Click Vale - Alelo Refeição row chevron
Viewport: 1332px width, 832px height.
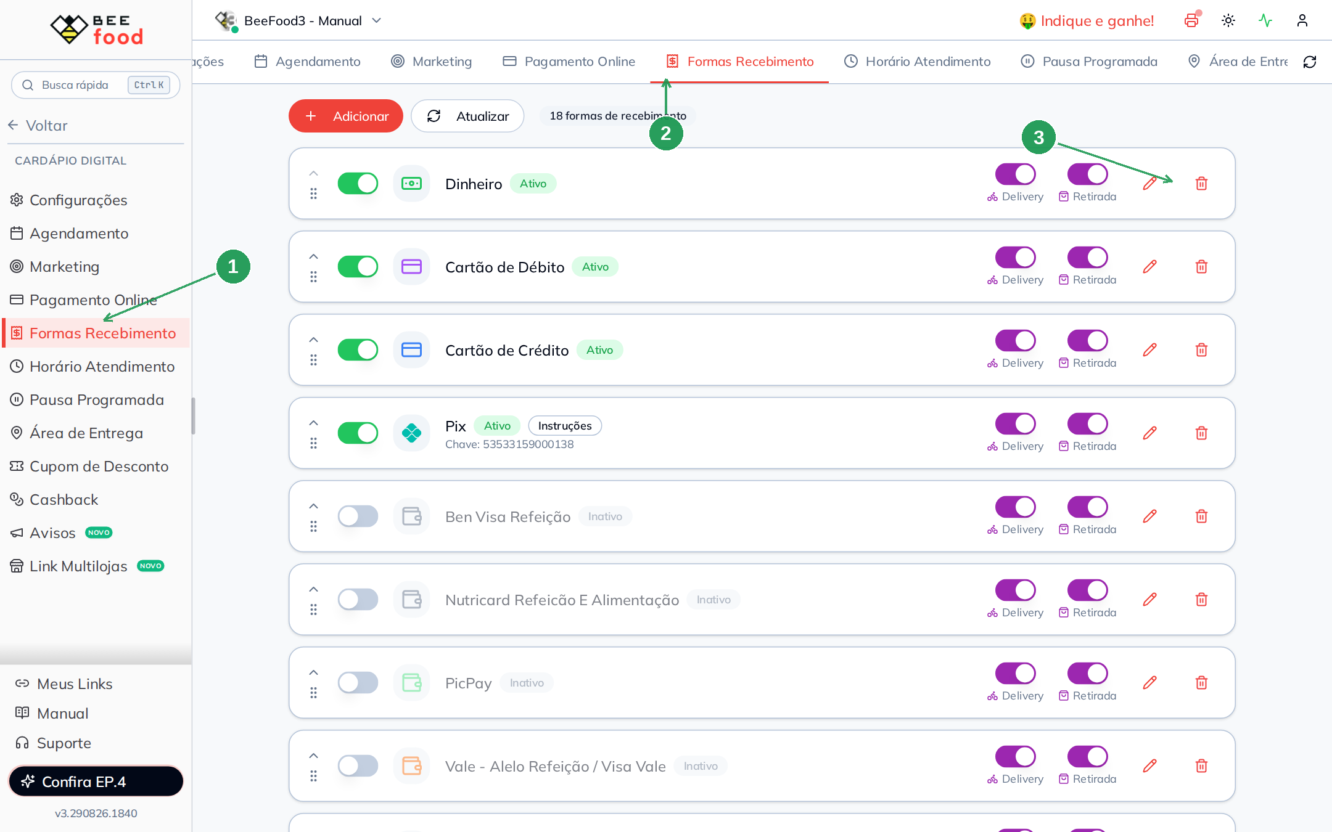(313, 756)
